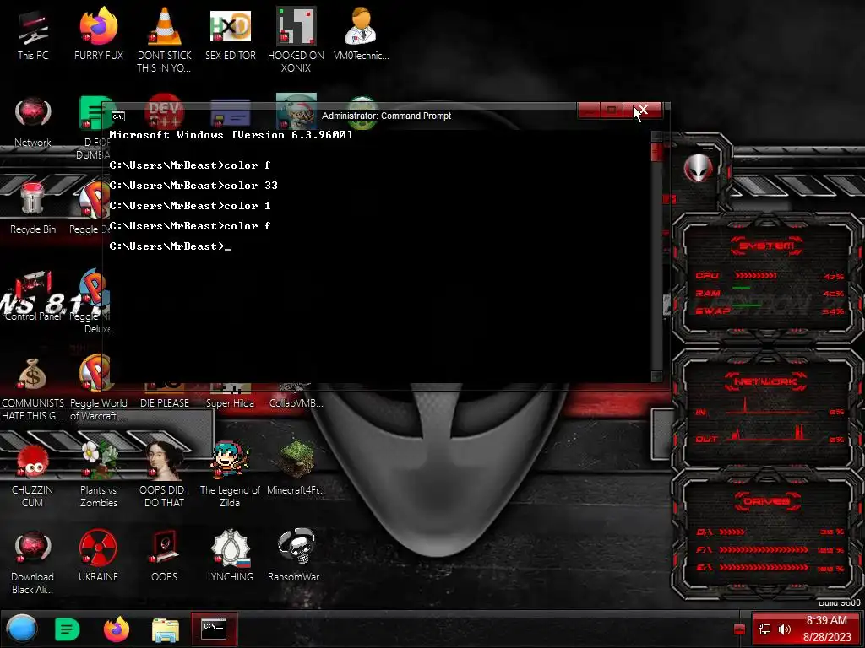Open OOPS DID I DO THAT portrait icon
Image resolution: width=865 pixels, height=648 pixels.
coord(165,476)
